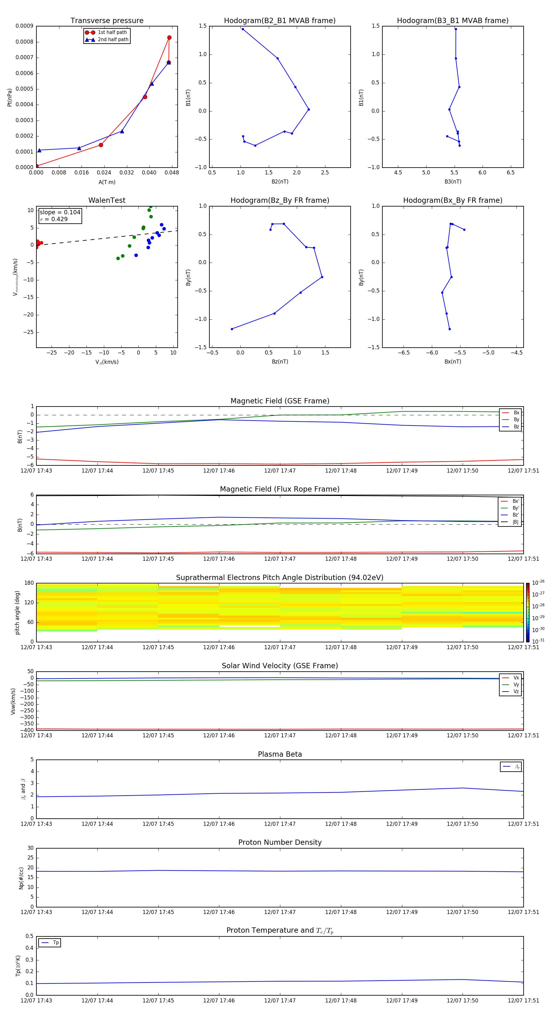Click the 180 tick on pitch angle axis
Screen dimensions: 560x1028
coord(29,583)
